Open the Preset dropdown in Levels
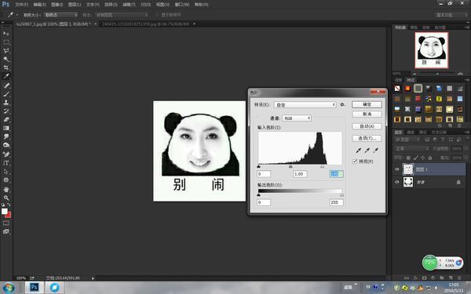Viewport: 471px width, 294px height. pos(305,105)
